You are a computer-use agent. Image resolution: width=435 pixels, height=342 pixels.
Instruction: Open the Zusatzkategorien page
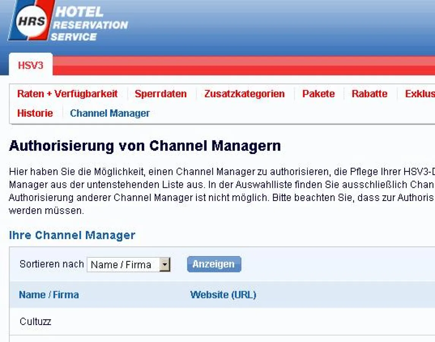(x=244, y=94)
